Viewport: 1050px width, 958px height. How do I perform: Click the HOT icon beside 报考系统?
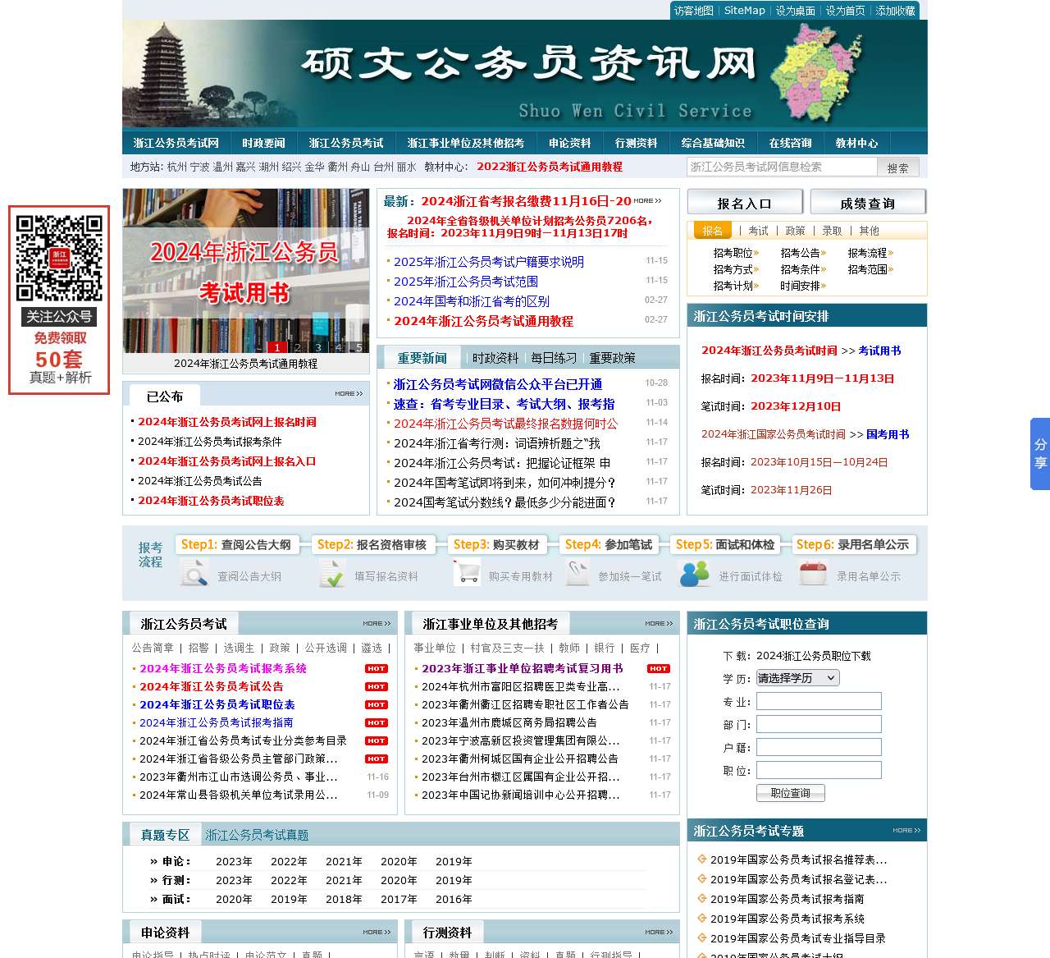(376, 668)
